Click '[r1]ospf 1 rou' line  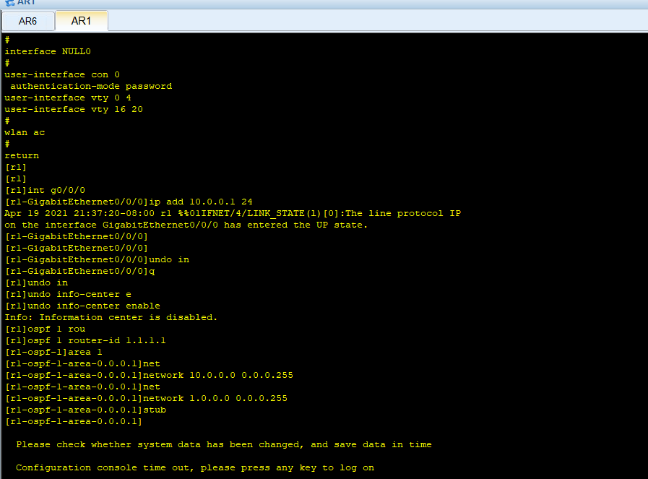[x=45, y=329]
